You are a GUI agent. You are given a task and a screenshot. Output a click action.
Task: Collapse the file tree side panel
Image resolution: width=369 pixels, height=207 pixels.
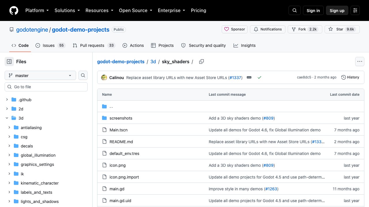pos(9,62)
